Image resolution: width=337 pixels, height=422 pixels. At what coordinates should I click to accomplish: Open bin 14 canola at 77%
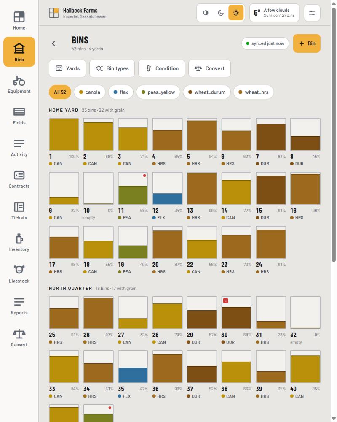(x=236, y=196)
